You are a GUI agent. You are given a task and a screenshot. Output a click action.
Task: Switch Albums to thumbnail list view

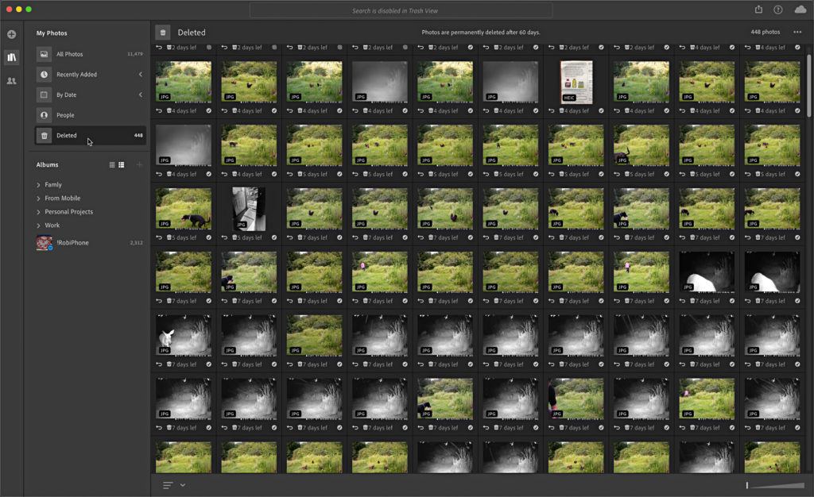click(x=122, y=165)
